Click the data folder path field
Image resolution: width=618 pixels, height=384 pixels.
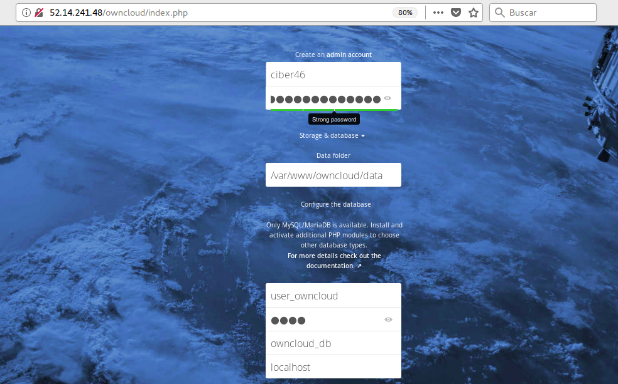pos(333,175)
